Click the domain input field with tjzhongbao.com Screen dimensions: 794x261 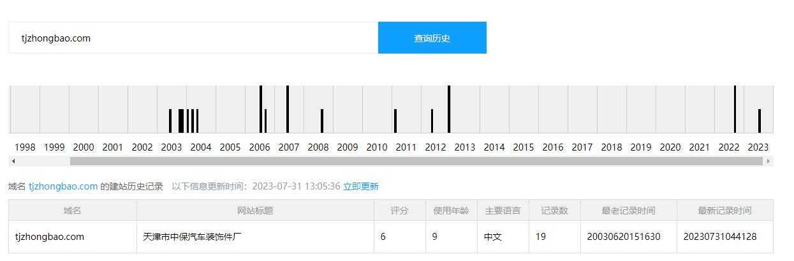(193, 38)
